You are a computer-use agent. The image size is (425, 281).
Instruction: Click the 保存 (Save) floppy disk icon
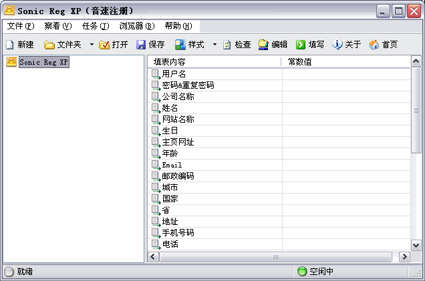pyautogui.click(x=141, y=45)
